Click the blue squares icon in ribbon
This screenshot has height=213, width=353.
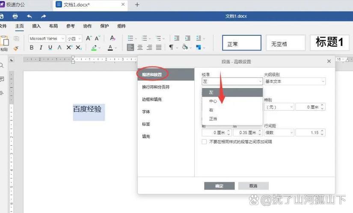tap(199, 47)
